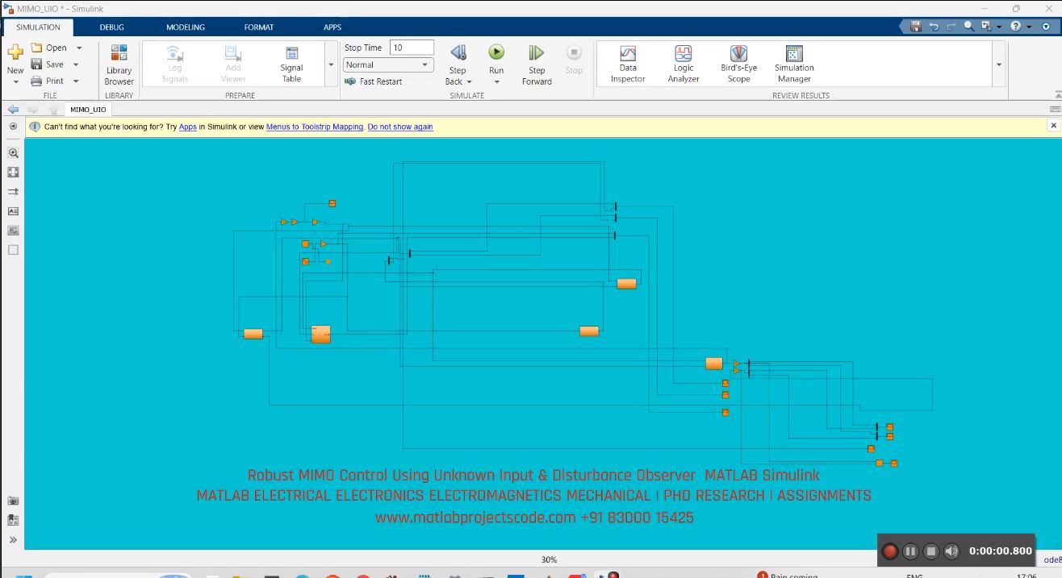1062x578 pixels.
Task: Expand the Step Back options arrow
Action: point(469,81)
